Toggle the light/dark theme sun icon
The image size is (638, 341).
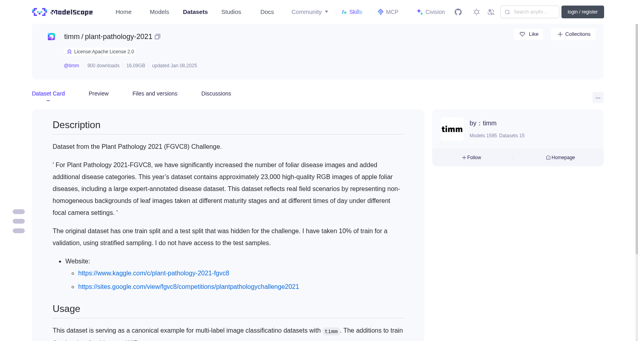pyautogui.click(x=477, y=12)
